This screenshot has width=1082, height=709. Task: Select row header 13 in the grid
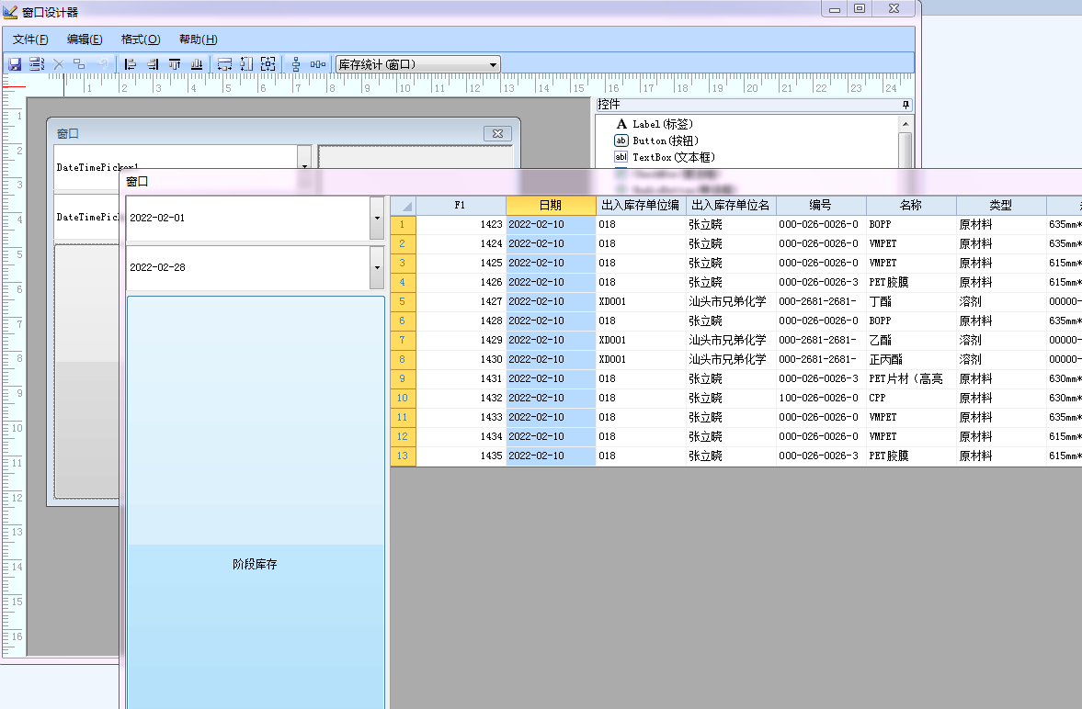click(x=404, y=456)
